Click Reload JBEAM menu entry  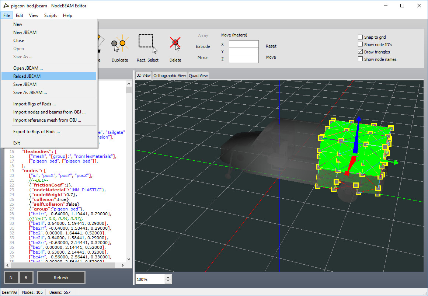click(x=49, y=76)
